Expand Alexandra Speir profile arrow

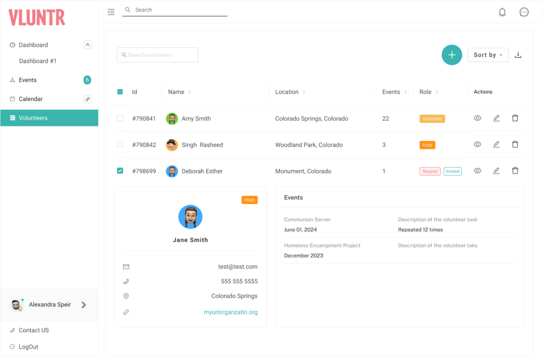(x=84, y=305)
